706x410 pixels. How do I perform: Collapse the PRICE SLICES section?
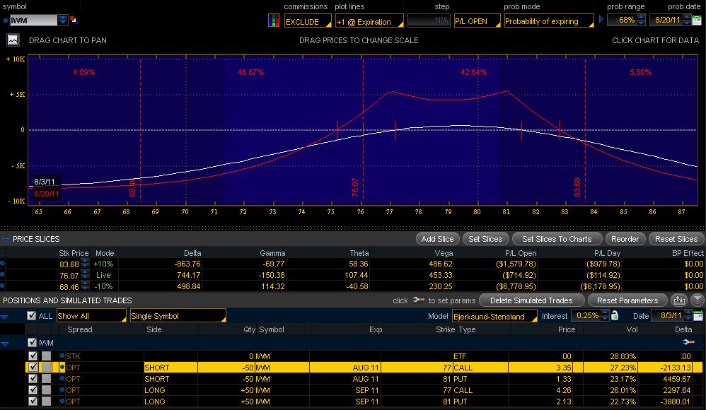pos(6,240)
